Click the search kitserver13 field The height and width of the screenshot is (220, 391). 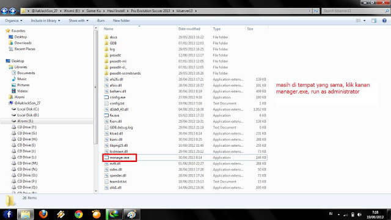pyautogui.click(x=356, y=11)
